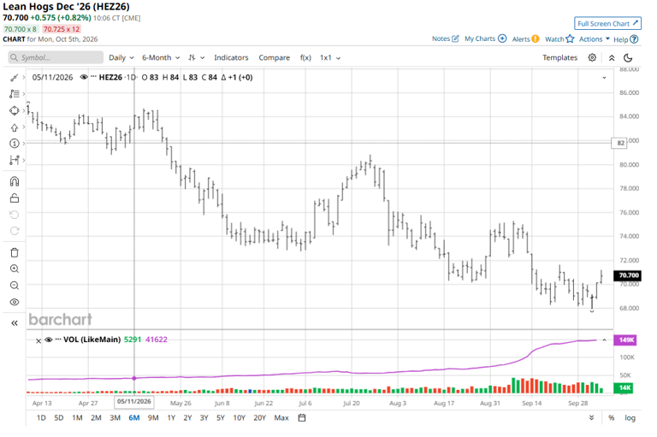
Task: Choose the geometric shapes tool
Action: (15, 110)
